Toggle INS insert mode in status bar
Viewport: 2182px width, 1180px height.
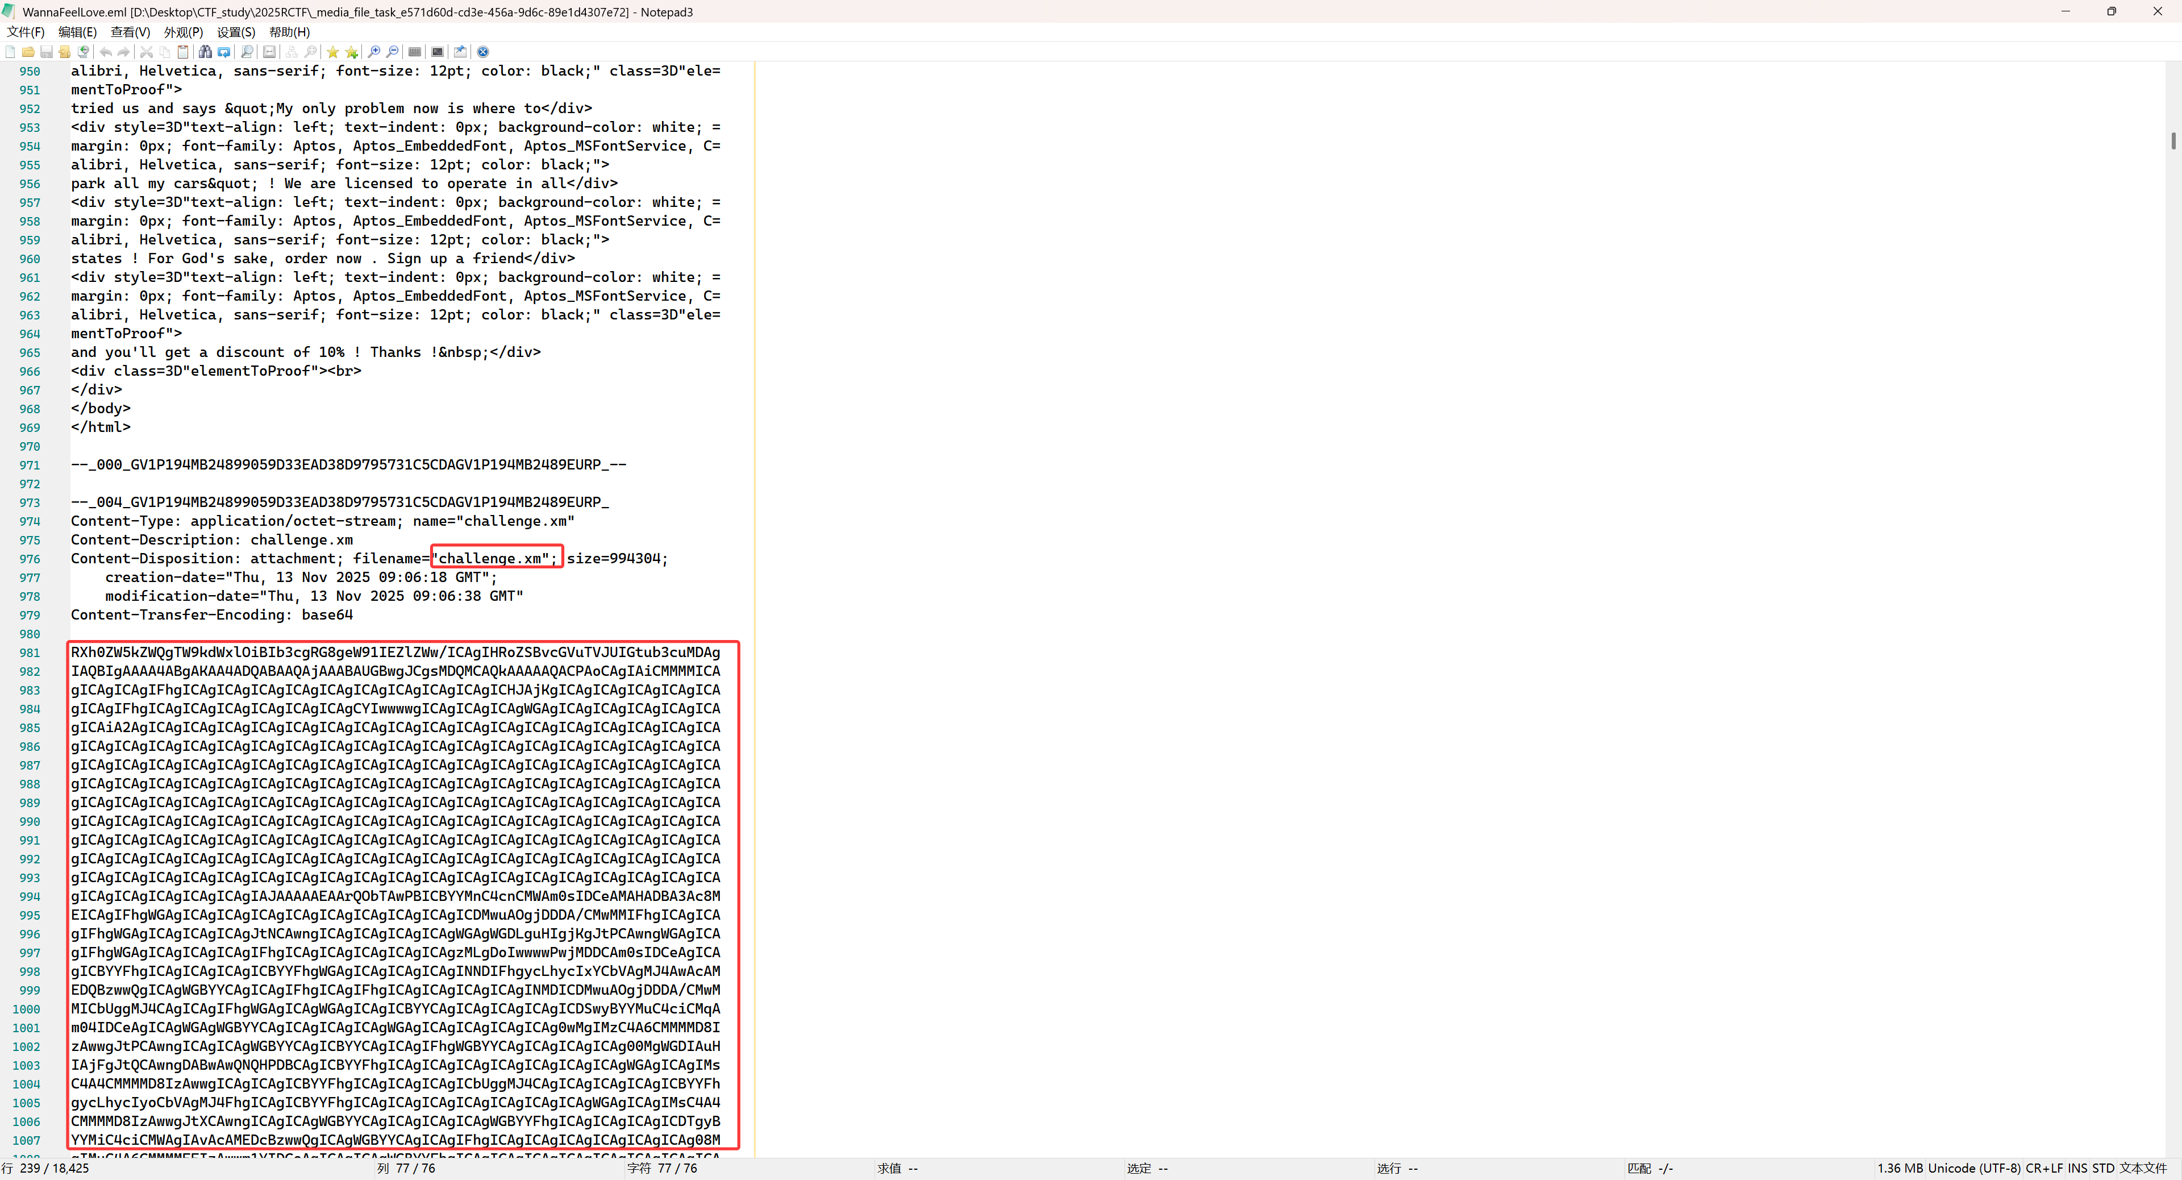[2077, 1168]
